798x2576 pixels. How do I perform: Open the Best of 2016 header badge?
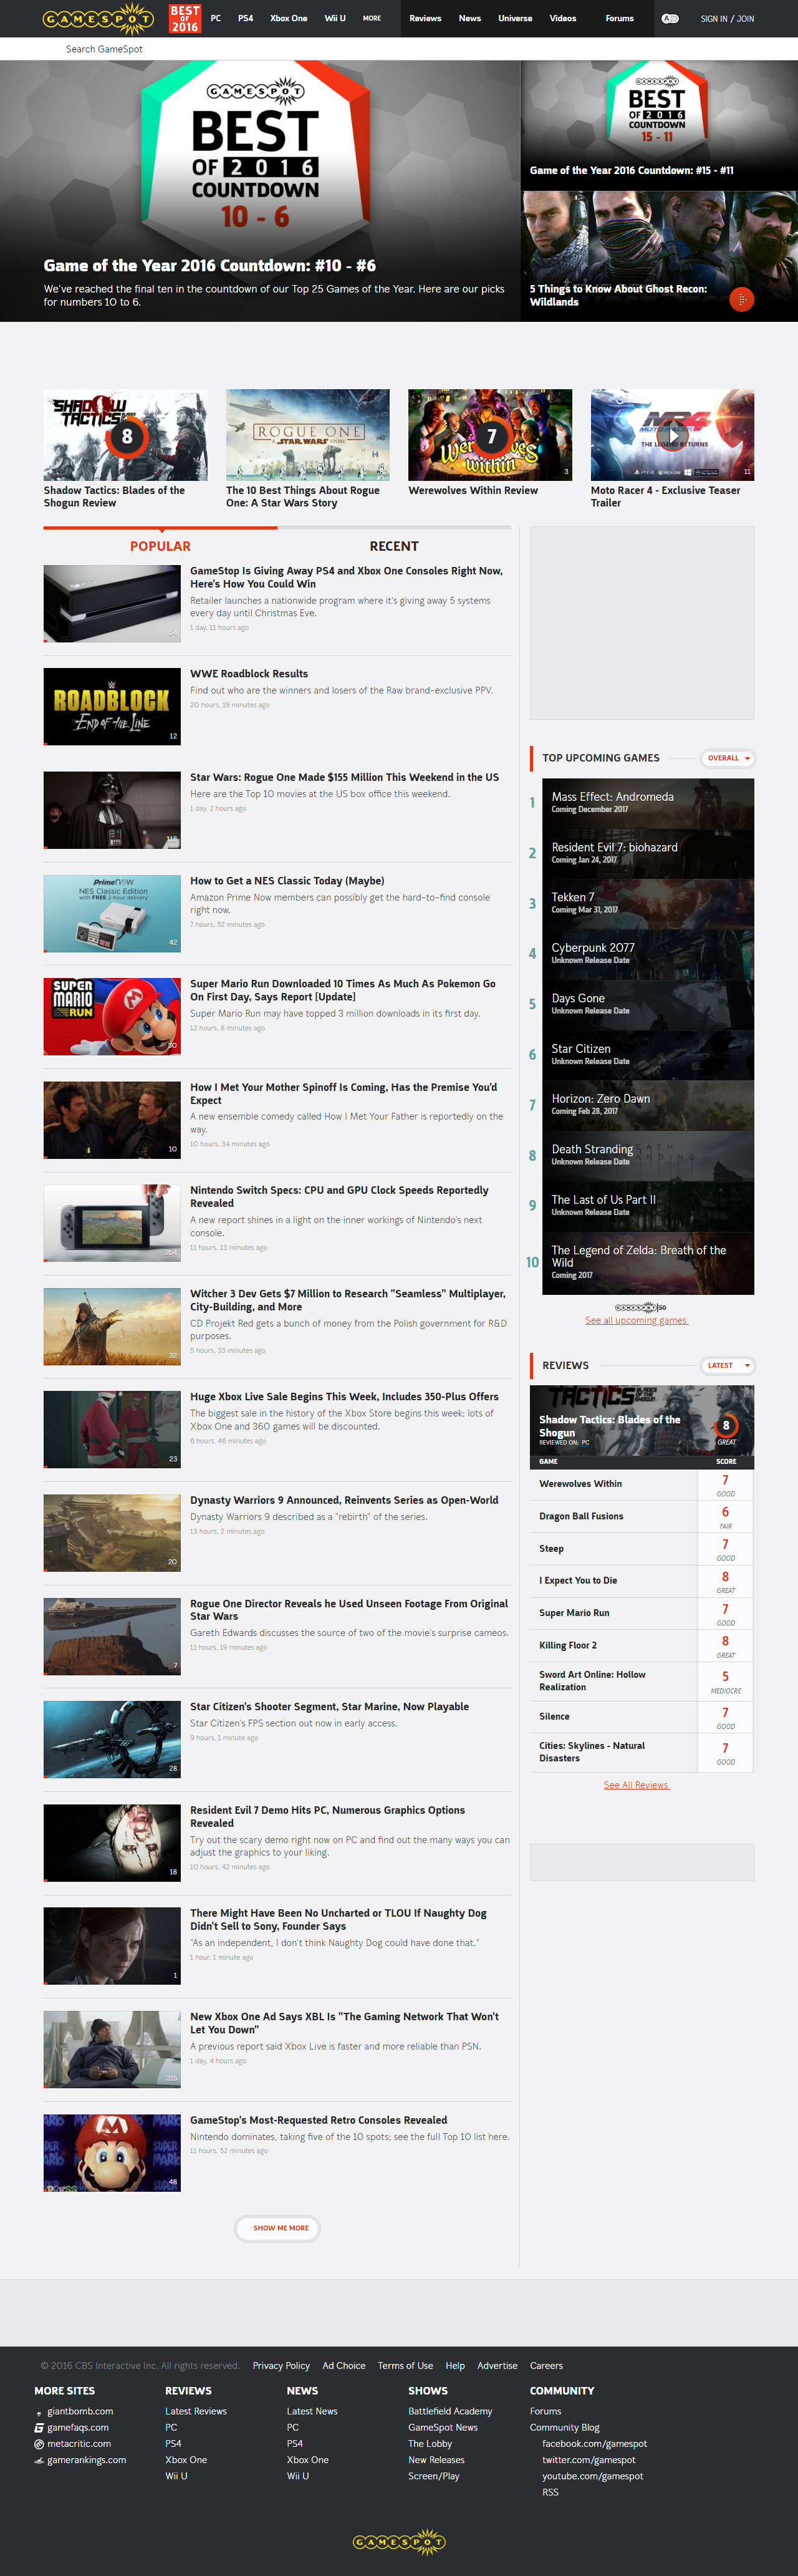pos(185,18)
